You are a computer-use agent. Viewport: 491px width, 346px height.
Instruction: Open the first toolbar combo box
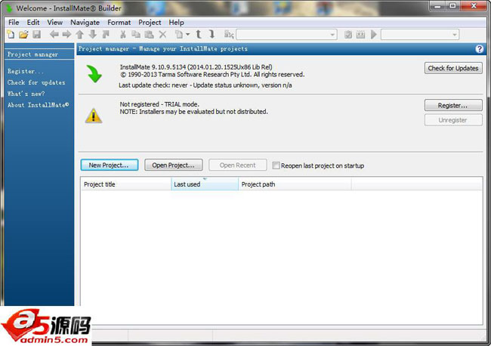[286, 35]
